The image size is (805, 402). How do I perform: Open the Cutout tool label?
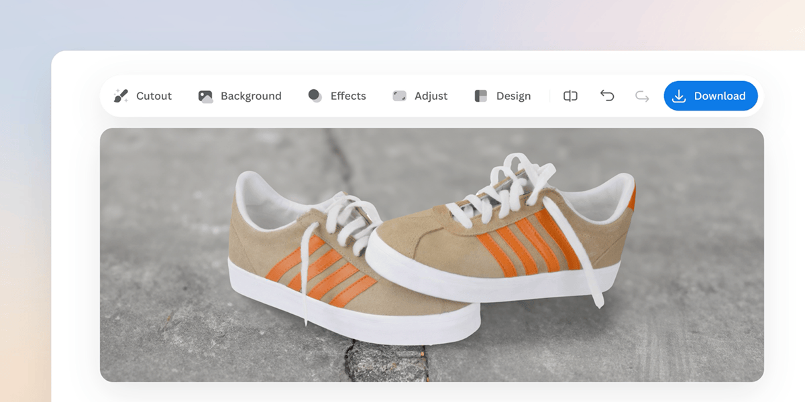click(154, 96)
